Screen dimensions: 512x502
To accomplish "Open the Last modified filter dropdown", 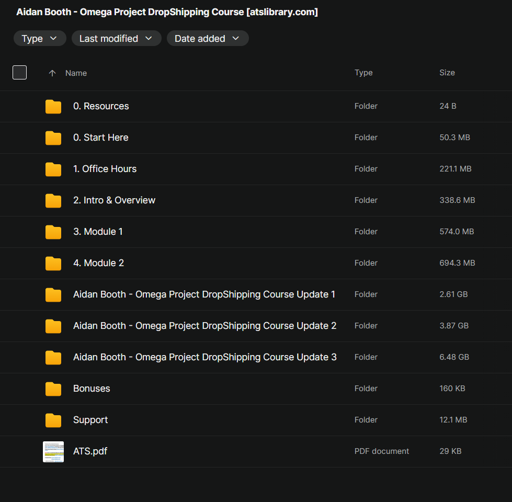I will tap(116, 39).
